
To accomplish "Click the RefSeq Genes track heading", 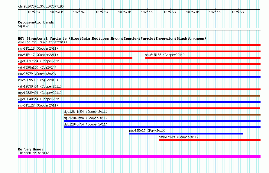I will [x=31, y=149].
